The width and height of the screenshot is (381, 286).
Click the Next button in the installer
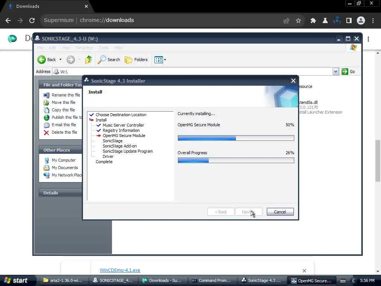pyautogui.click(x=249, y=212)
